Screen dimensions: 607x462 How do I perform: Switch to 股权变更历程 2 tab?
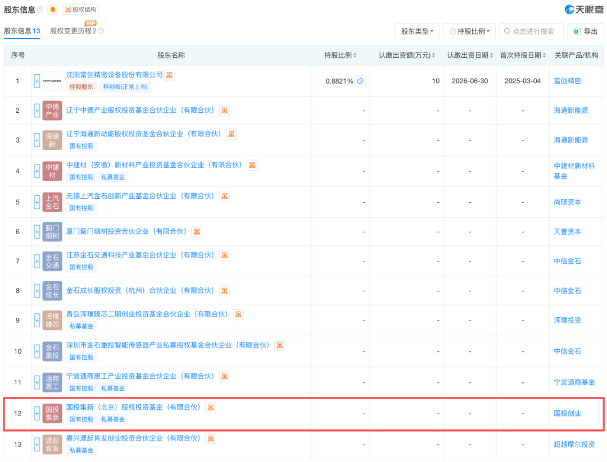point(73,31)
